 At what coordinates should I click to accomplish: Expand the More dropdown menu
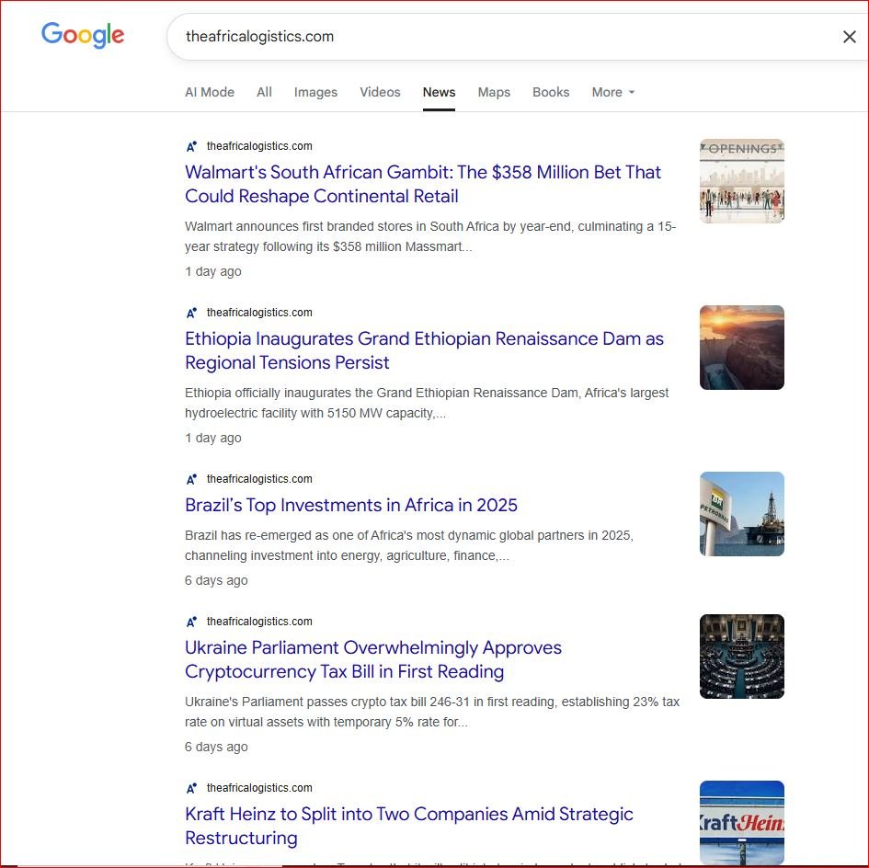point(612,92)
